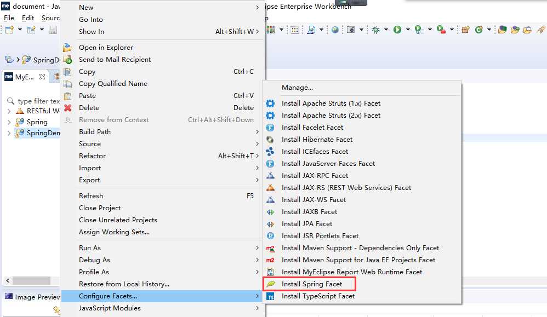The height and width of the screenshot is (317, 547).
Task: Click the Spring facet leaf icon
Action: [x=270, y=284]
